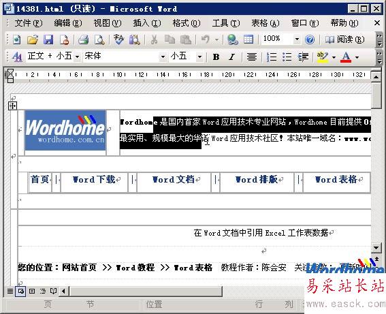Click horizontal scrollbar left arrow

click(x=64, y=292)
